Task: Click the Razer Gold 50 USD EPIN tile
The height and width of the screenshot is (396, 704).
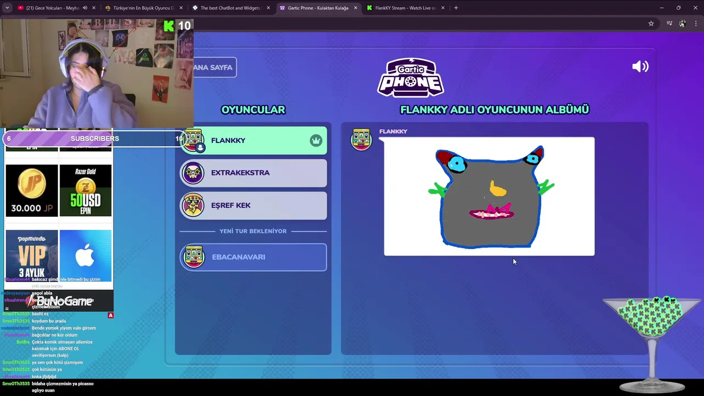Action: pos(85,190)
